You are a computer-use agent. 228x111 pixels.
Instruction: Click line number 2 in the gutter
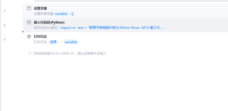pyautogui.click(x=4, y=25)
